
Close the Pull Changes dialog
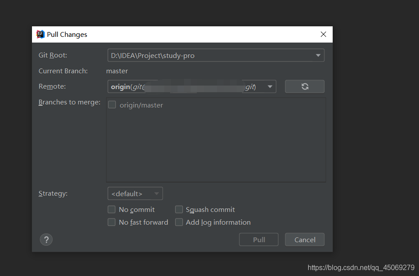coord(323,34)
